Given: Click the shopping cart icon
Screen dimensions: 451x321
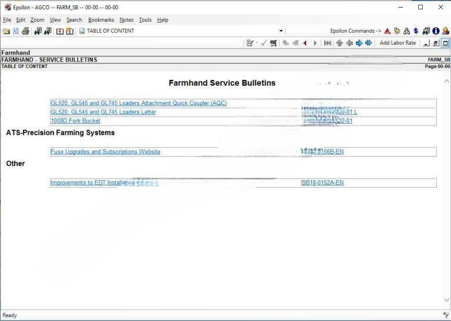Looking at the screenshot, I should pyautogui.click(x=273, y=43).
